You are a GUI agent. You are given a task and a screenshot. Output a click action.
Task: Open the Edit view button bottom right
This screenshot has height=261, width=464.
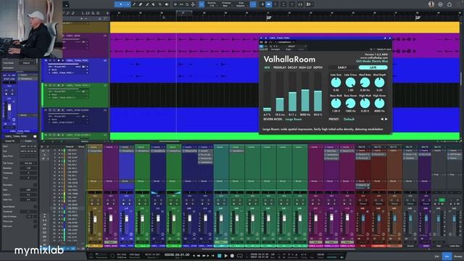pos(436,256)
